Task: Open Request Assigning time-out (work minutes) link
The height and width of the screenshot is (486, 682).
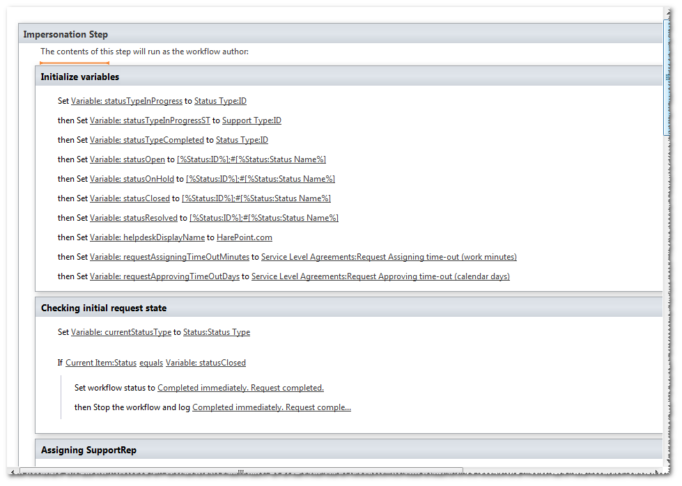Action: pos(389,257)
